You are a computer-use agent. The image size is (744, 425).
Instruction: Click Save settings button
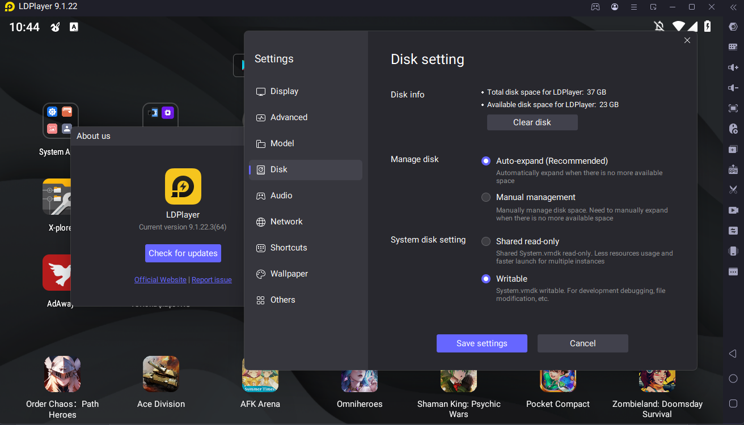coord(482,343)
